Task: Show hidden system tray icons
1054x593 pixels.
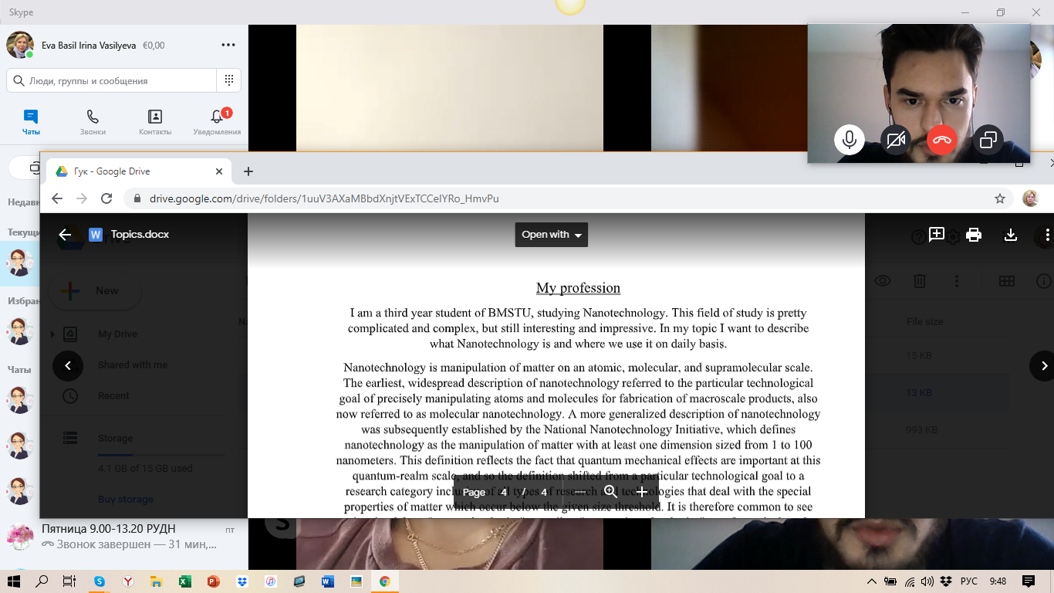Action: click(x=872, y=581)
